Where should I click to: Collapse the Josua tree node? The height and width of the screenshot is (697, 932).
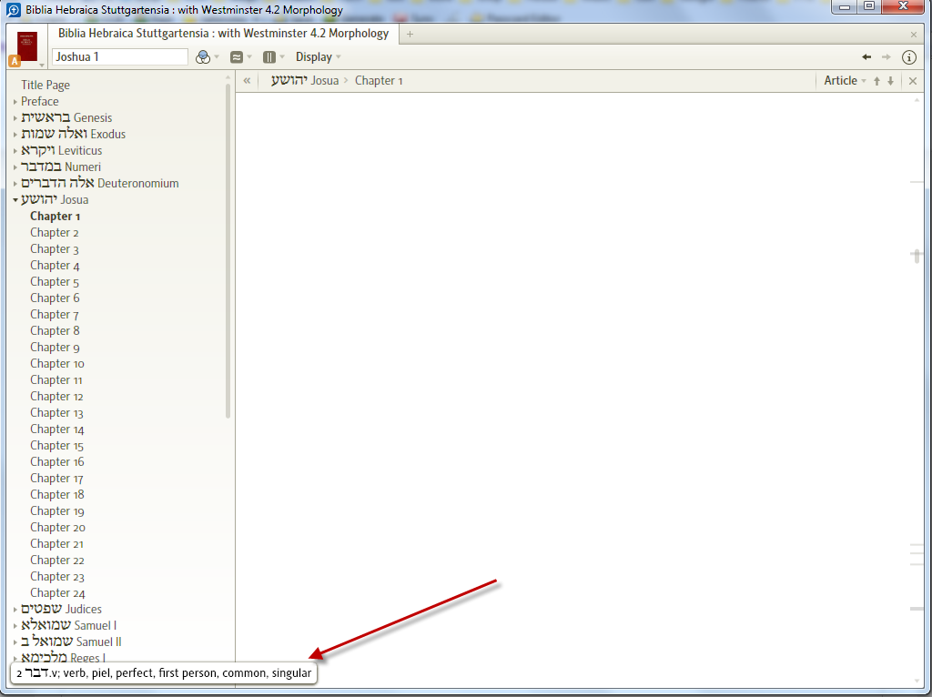coord(15,199)
